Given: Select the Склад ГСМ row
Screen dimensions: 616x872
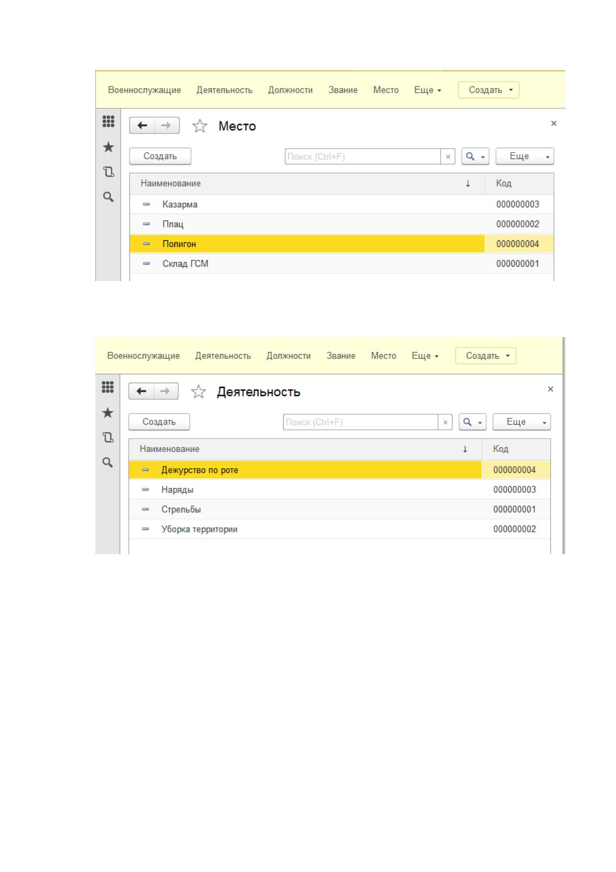Looking at the screenshot, I should tap(342, 264).
